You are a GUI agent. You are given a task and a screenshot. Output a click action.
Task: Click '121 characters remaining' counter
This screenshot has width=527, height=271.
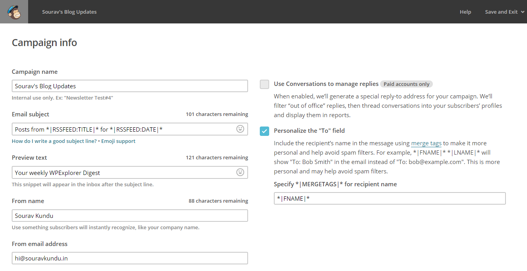click(217, 158)
